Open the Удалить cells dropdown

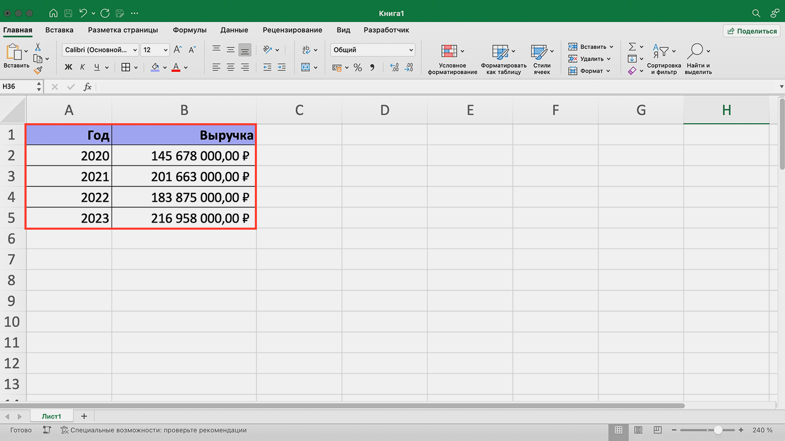click(589, 59)
